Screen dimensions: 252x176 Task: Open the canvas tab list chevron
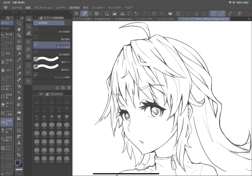pyautogui.click(x=249, y=19)
